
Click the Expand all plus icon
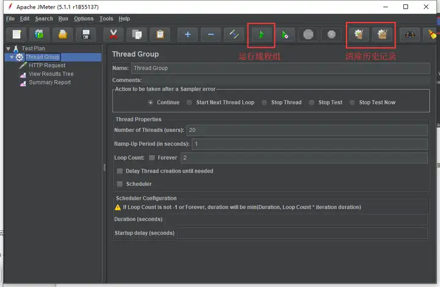pyautogui.click(x=188, y=34)
